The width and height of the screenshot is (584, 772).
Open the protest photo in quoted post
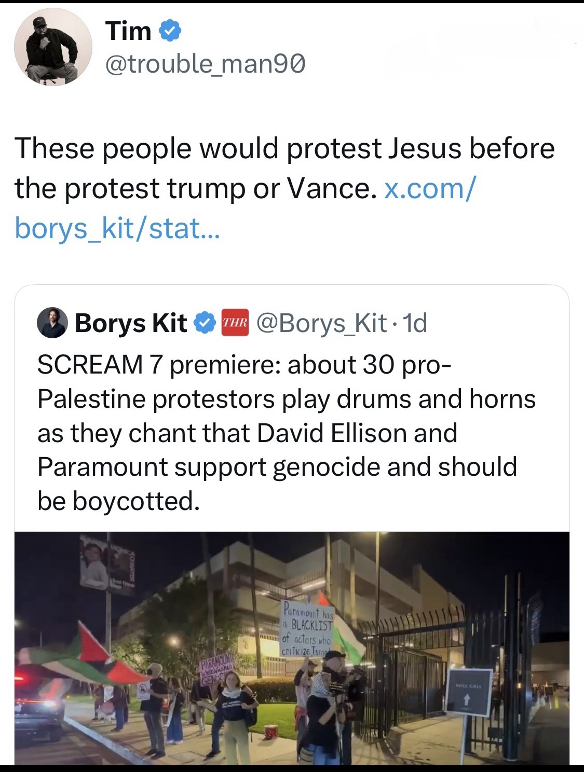292,648
